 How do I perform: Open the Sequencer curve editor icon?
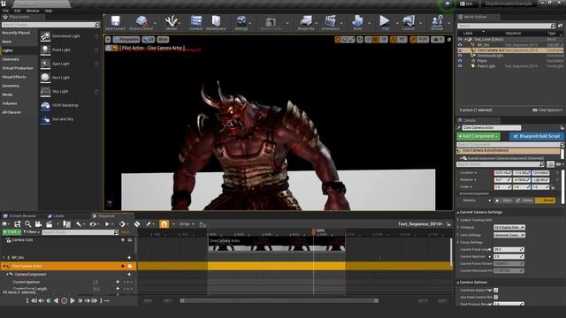pyautogui.click(x=203, y=224)
